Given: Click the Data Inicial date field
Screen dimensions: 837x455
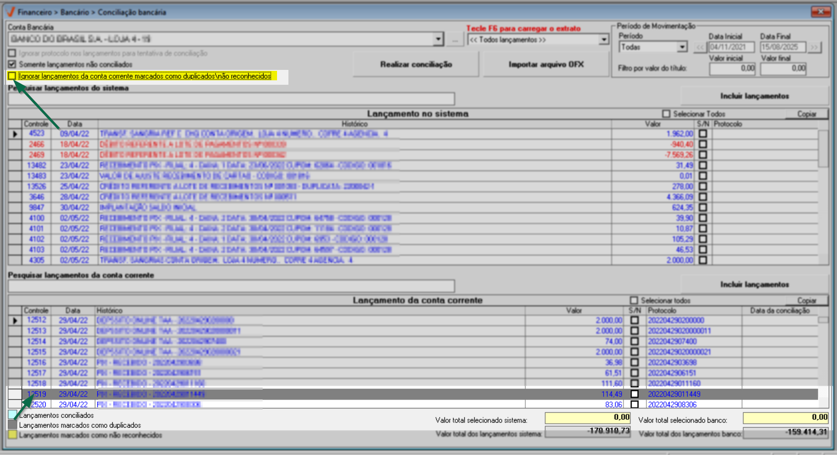Looking at the screenshot, I should click(731, 47).
